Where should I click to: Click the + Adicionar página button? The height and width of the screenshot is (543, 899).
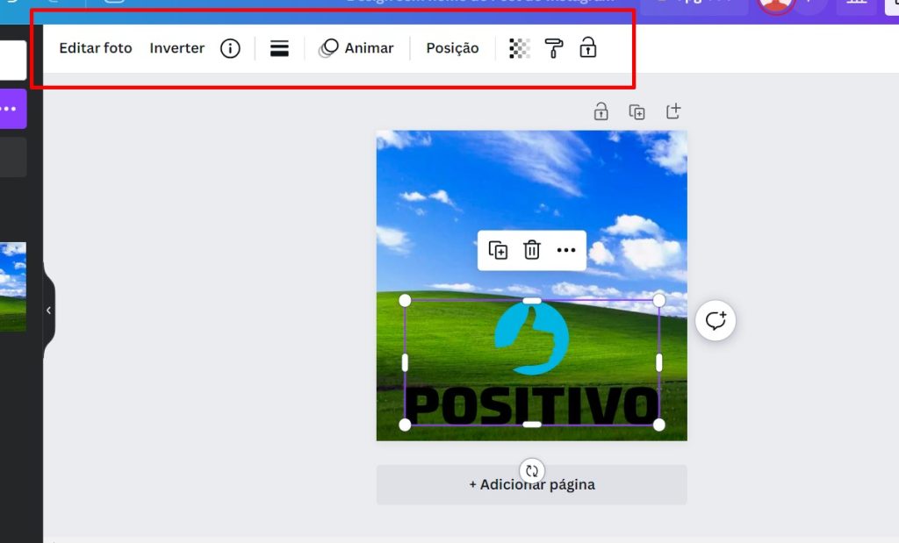[531, 484]
